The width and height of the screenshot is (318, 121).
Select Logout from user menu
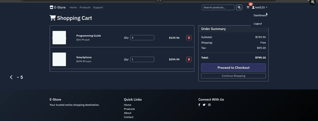pos(258,24)
